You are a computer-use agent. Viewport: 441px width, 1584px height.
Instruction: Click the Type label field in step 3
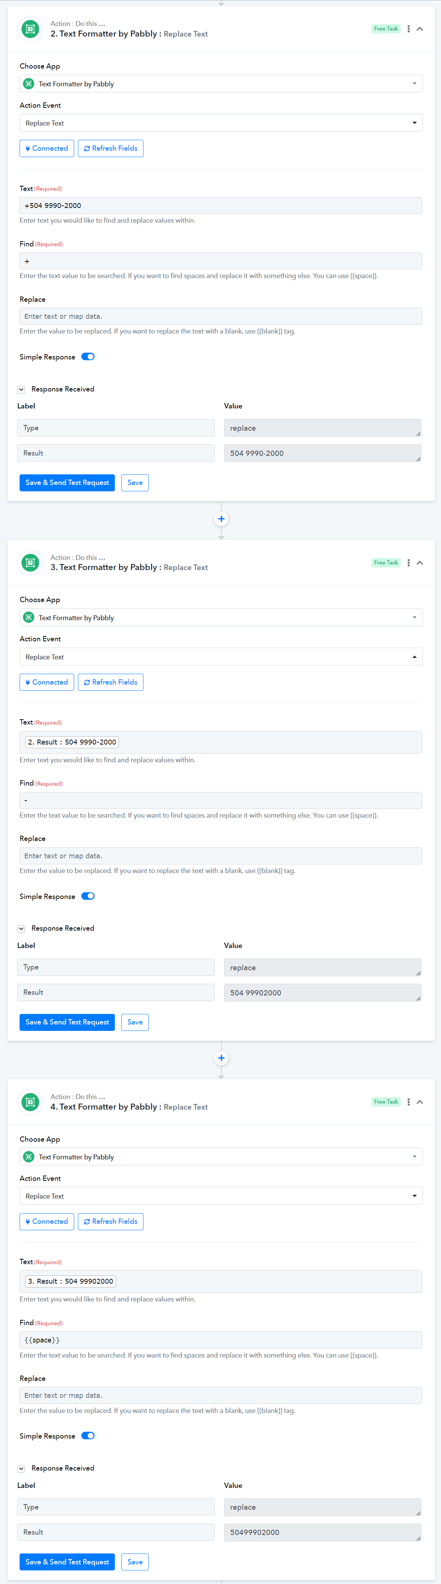tap(116, 967)
